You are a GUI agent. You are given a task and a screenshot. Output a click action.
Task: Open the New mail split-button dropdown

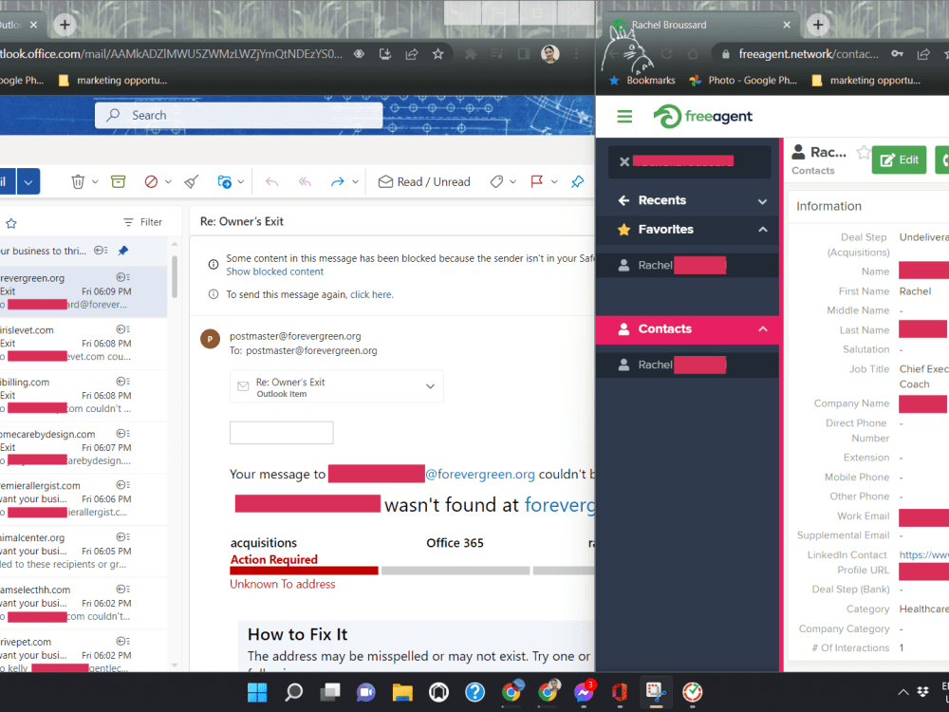coord(28,181)
